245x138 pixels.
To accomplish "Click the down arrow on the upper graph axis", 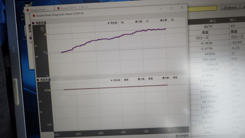I will pyautogui.click(x=37, y=57).
